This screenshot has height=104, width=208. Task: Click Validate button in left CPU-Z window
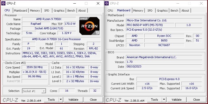[73, 100]
